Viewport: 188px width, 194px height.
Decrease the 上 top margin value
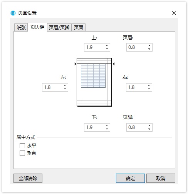[x=107, y=49]
